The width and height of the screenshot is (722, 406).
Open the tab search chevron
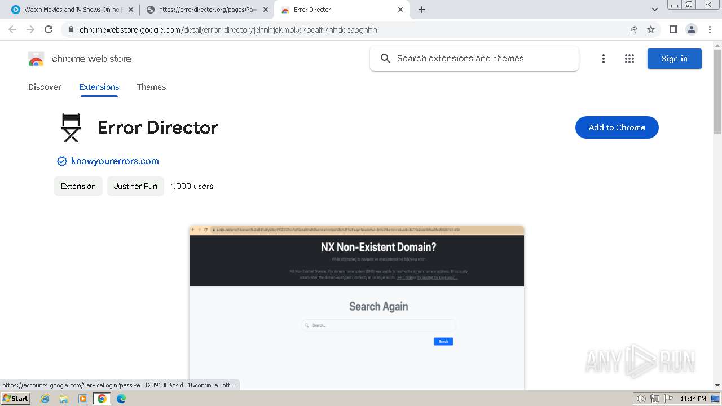[x=654, y=10]
